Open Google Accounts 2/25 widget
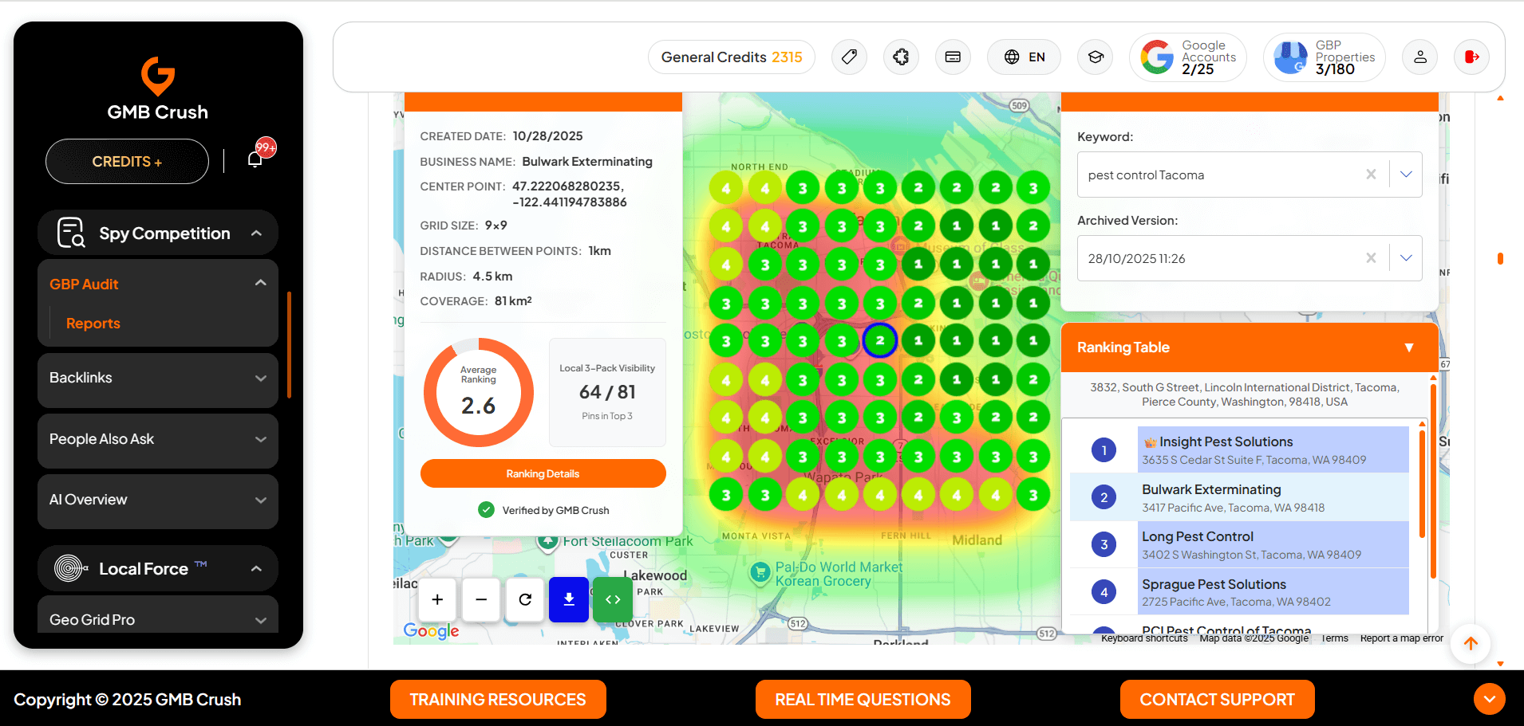The width and height of the screenshot is (1524, 726). pyautogui.click(x=1188, y=57)
